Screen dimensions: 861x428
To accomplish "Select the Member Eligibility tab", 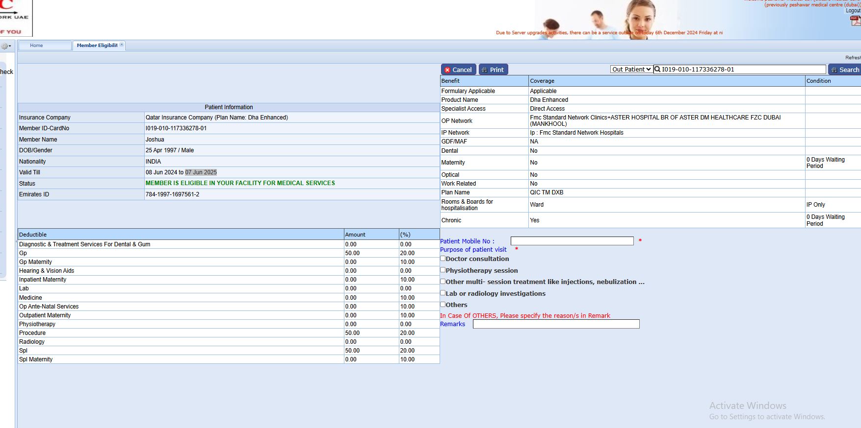I will [97, 46].
